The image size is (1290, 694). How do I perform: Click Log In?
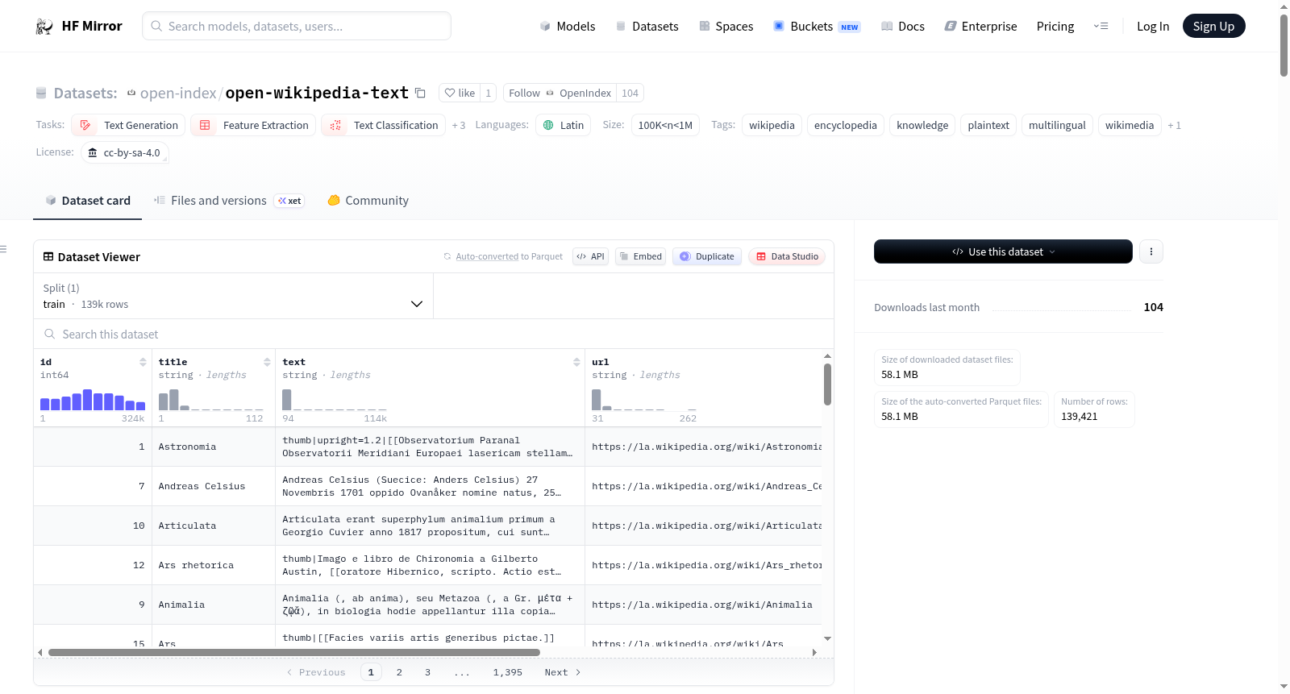(x=1152, y=27)
